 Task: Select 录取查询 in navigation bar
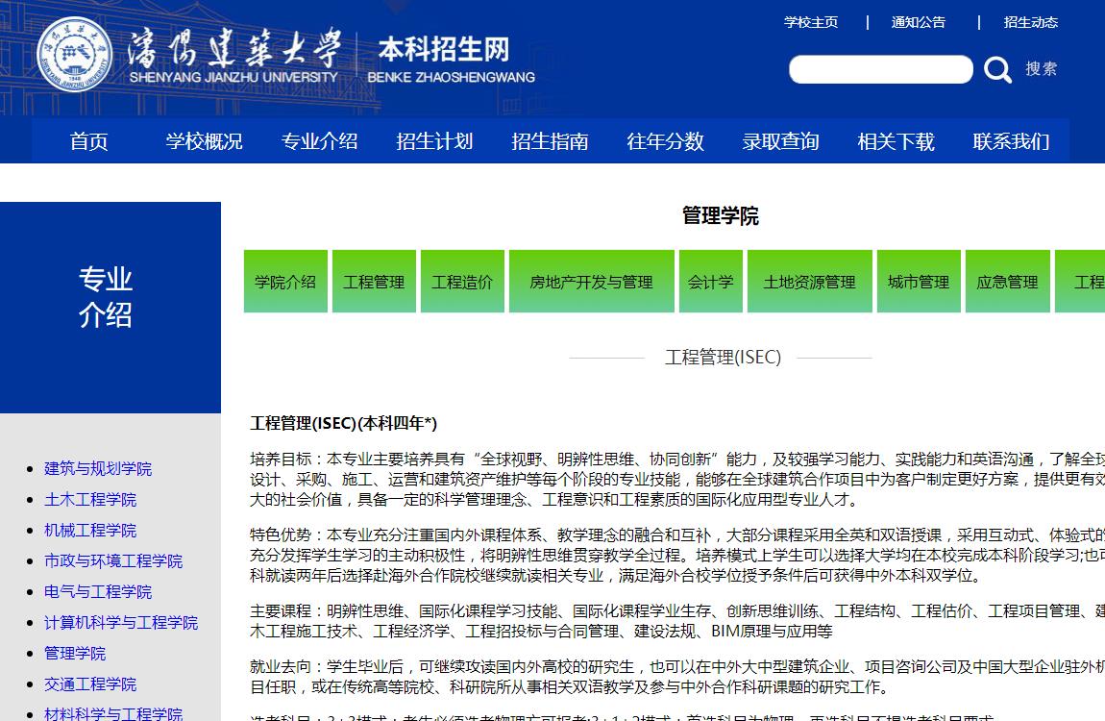[x=781, y=141]
